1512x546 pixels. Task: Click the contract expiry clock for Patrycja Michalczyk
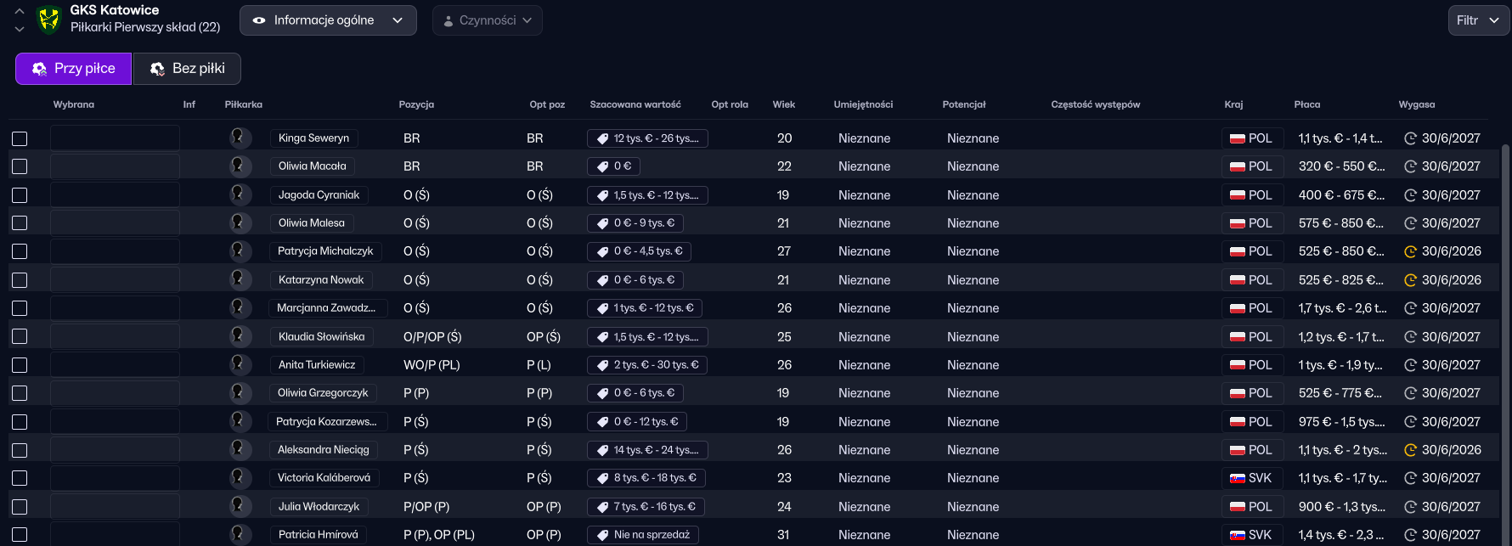(x=1410, y=251)
